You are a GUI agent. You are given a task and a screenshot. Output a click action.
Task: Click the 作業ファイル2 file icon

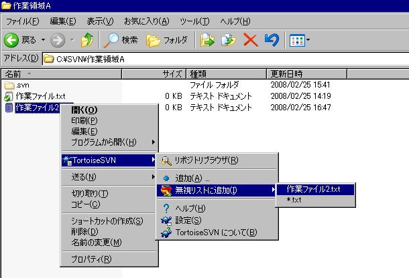coord(9,108)
